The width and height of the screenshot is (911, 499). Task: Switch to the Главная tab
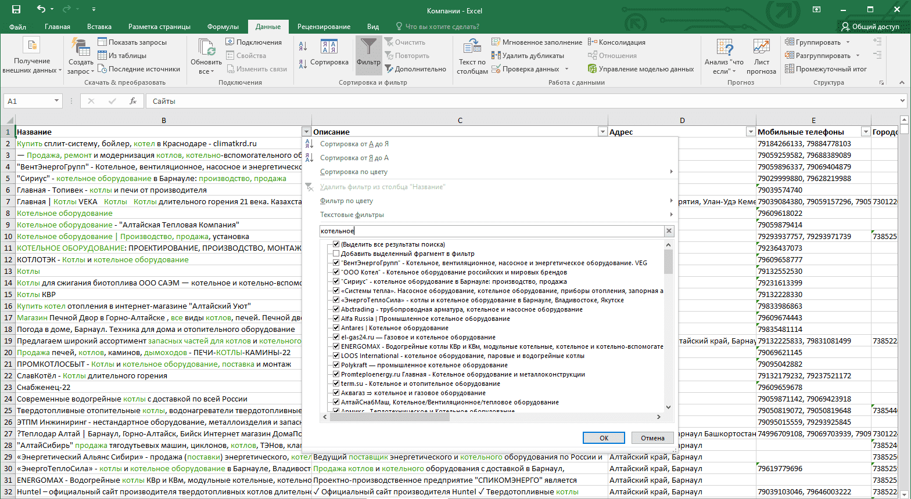58,27
